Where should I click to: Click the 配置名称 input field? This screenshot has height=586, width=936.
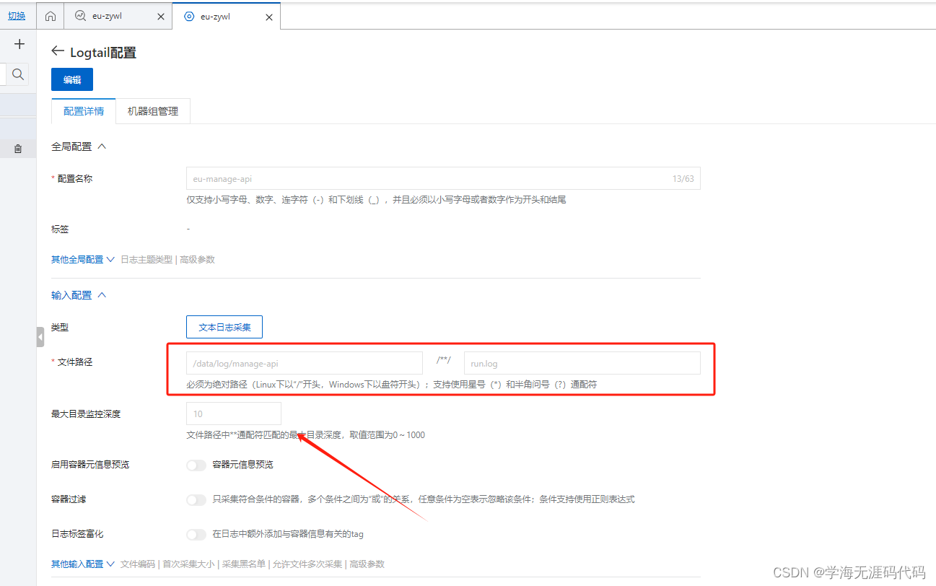[443, 178]
